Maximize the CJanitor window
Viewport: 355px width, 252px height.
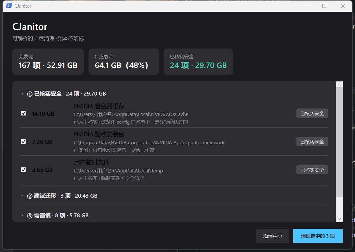point(324,6)
